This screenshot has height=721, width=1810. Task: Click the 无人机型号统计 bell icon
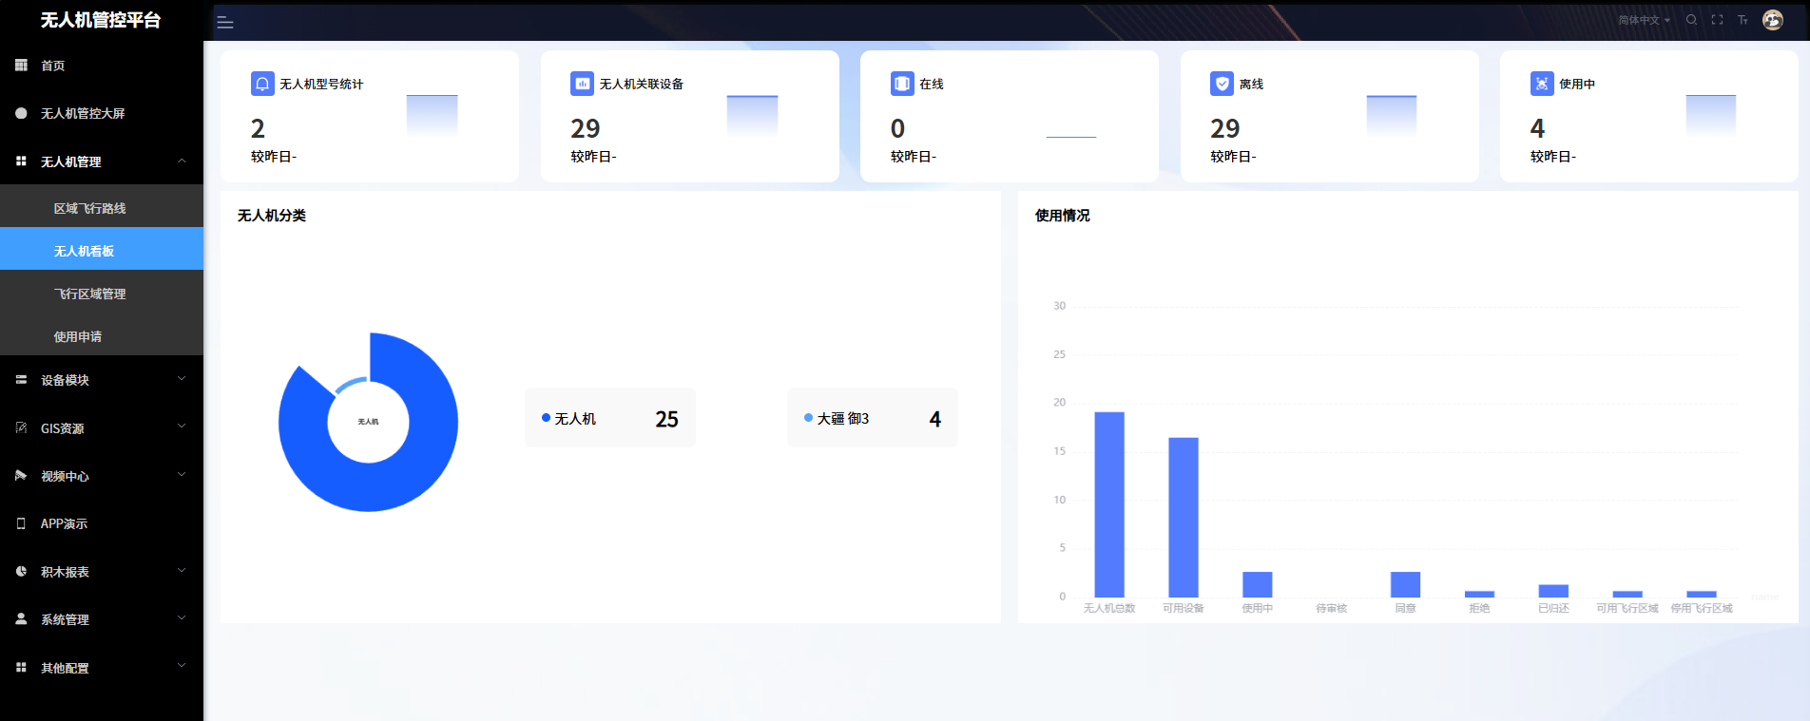[x=262, y=84]
